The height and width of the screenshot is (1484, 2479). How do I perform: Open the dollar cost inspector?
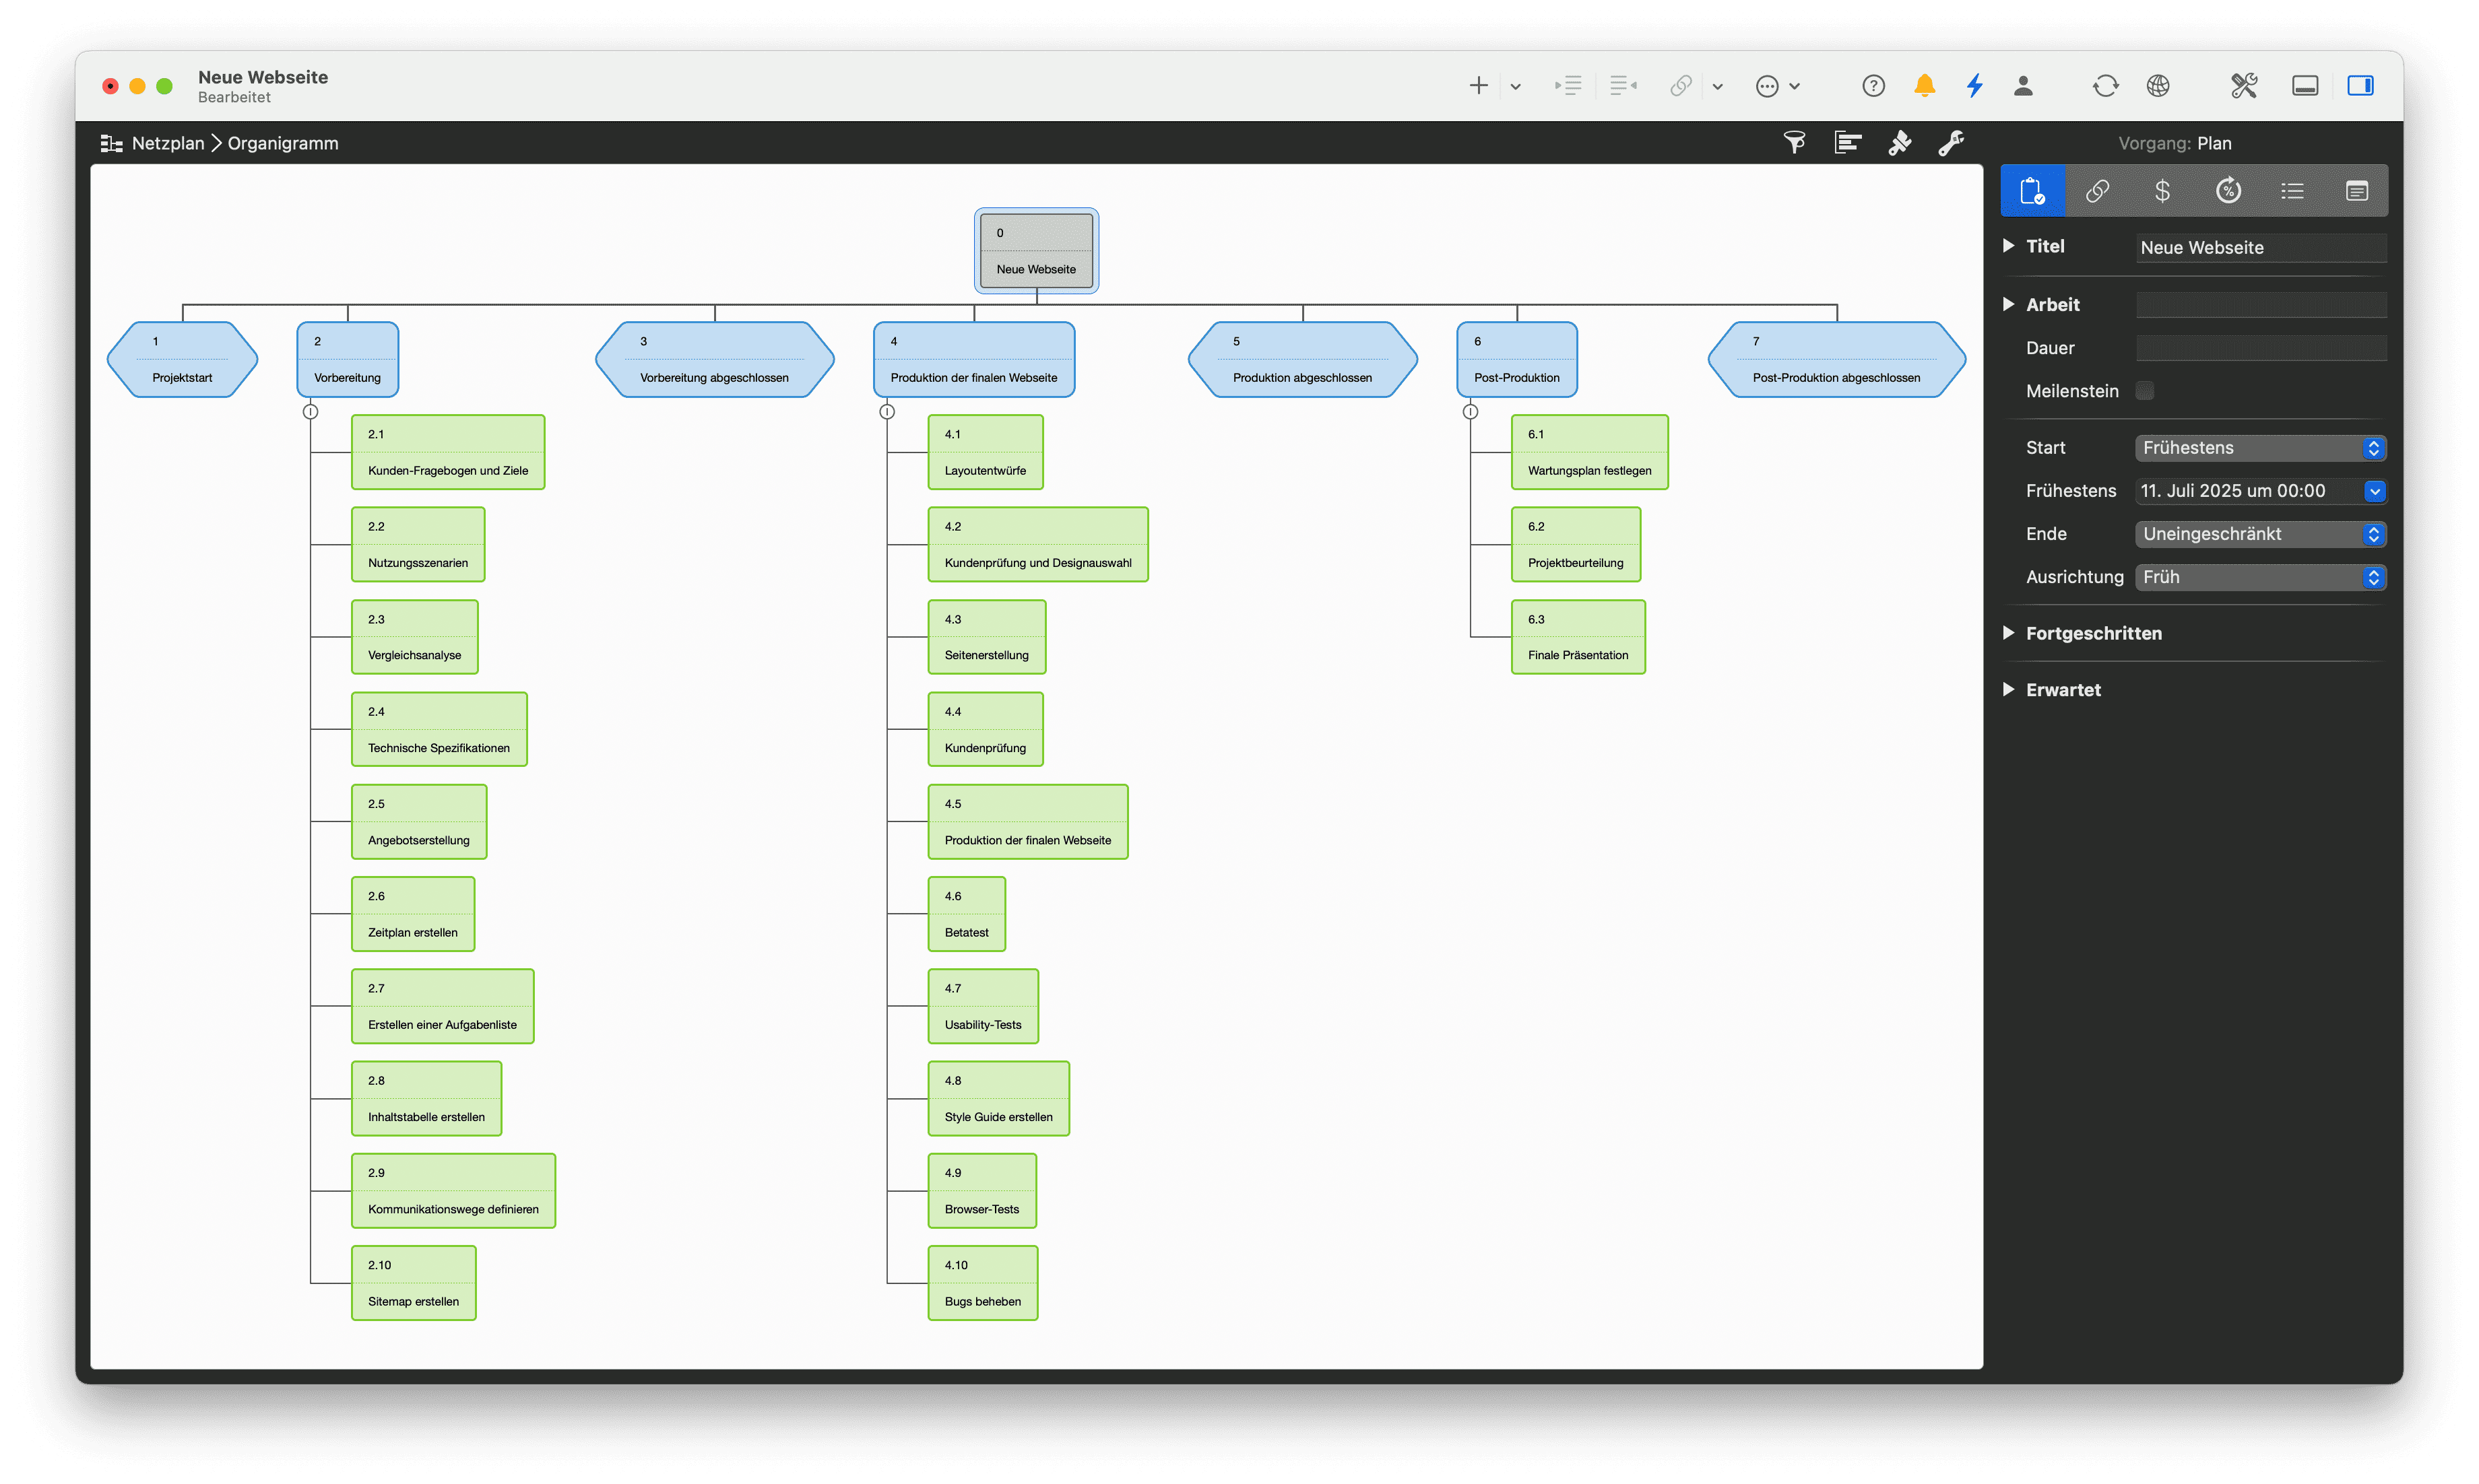(2162, 190)
